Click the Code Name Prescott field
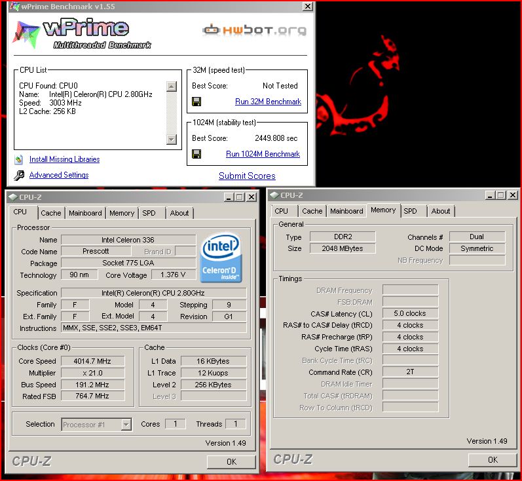 point(96,251)
